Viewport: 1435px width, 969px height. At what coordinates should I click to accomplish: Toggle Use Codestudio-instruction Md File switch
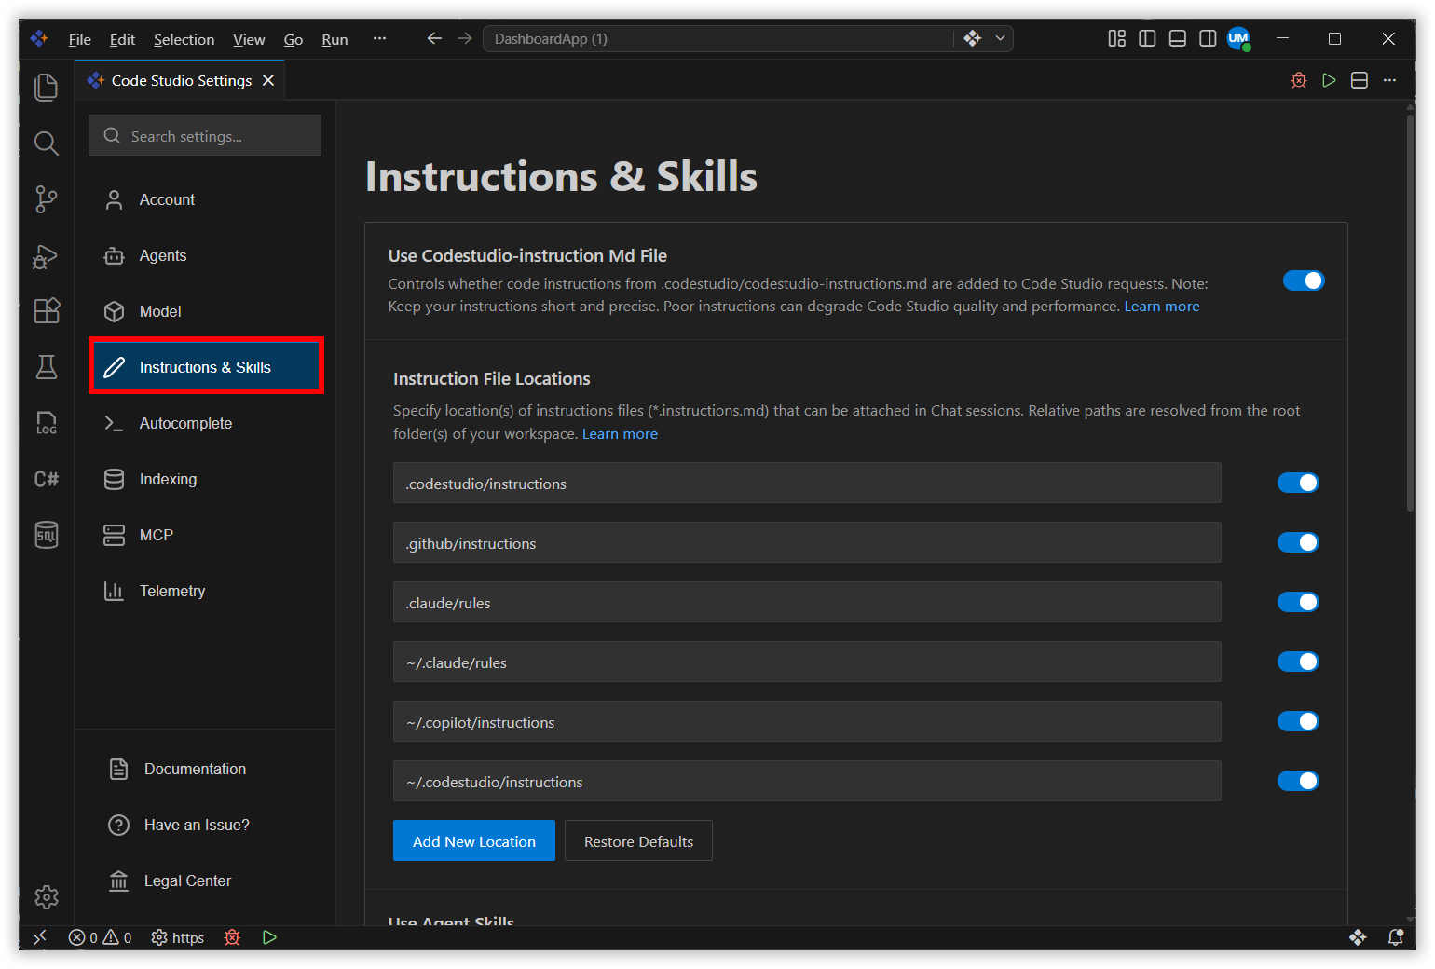coord(1304,280)
